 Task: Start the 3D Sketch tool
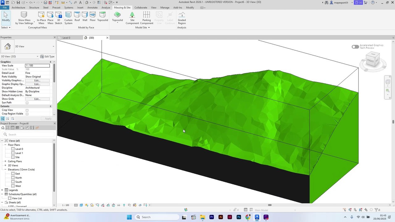[x=58, y=18]
